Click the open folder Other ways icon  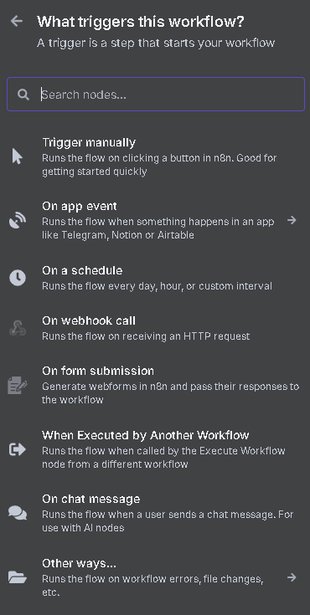tap(18, 577)
